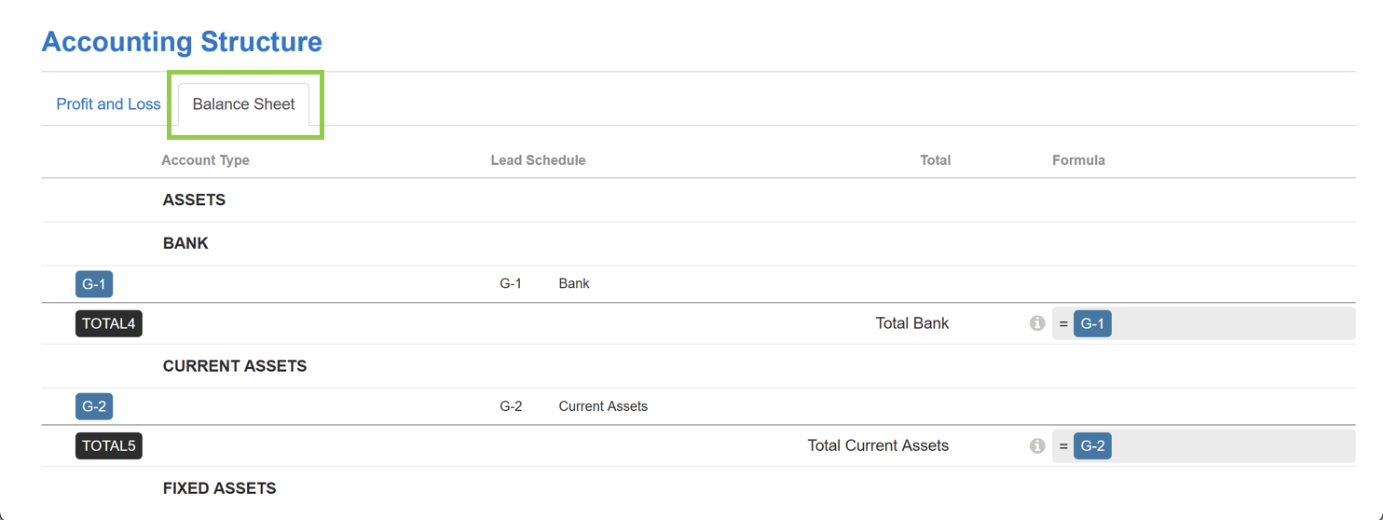This screenshot has height=520, width=1383.
Task: Click the TOTAL5 row badge
Action: [x=109, y=446]
